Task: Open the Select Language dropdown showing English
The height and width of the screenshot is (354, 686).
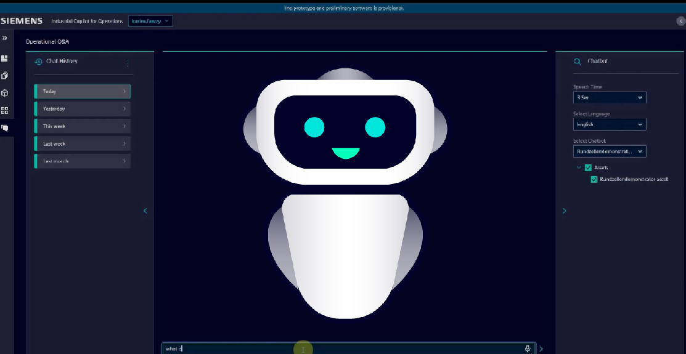Action: [609, 124]
